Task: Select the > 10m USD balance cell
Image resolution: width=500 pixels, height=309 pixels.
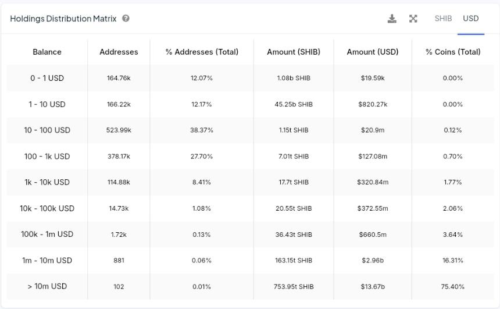Action: point(47,286)
